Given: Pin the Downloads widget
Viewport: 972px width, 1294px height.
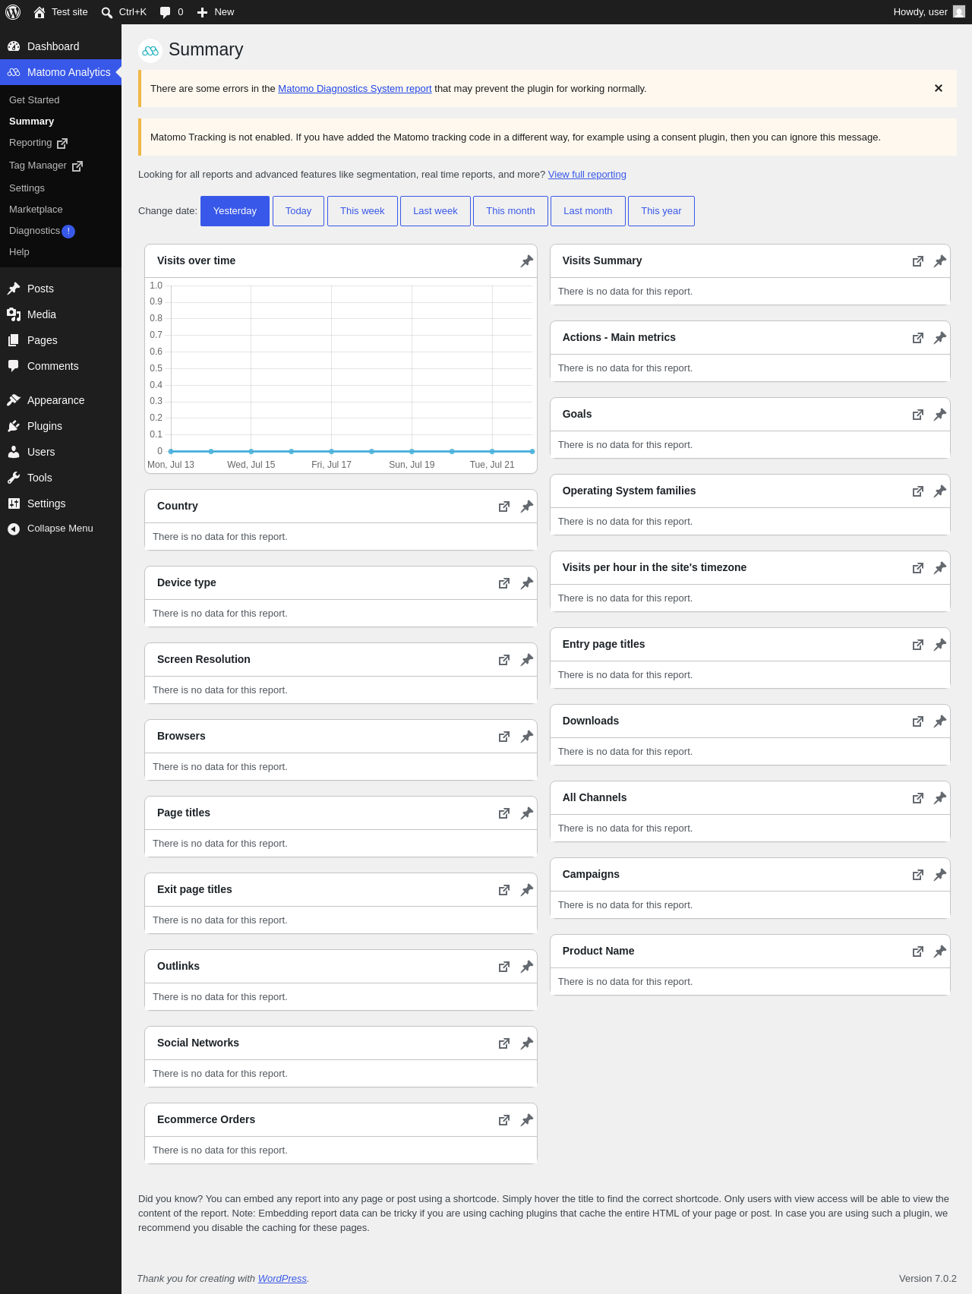Looking at the screenshot, I should pos(940,721).
